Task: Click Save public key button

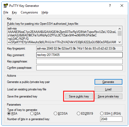Action: [79, 96]
